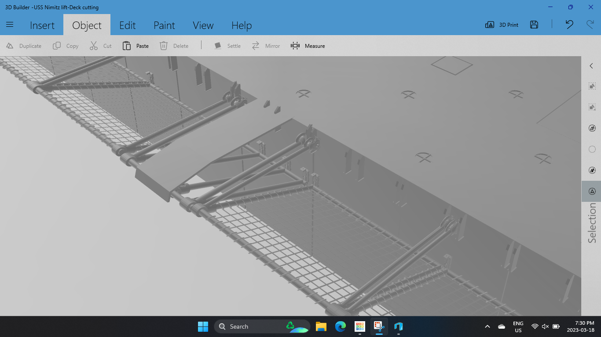Click the Mirror tool
The width and height of the screenshot is (601, 337).
coord(266,46)
